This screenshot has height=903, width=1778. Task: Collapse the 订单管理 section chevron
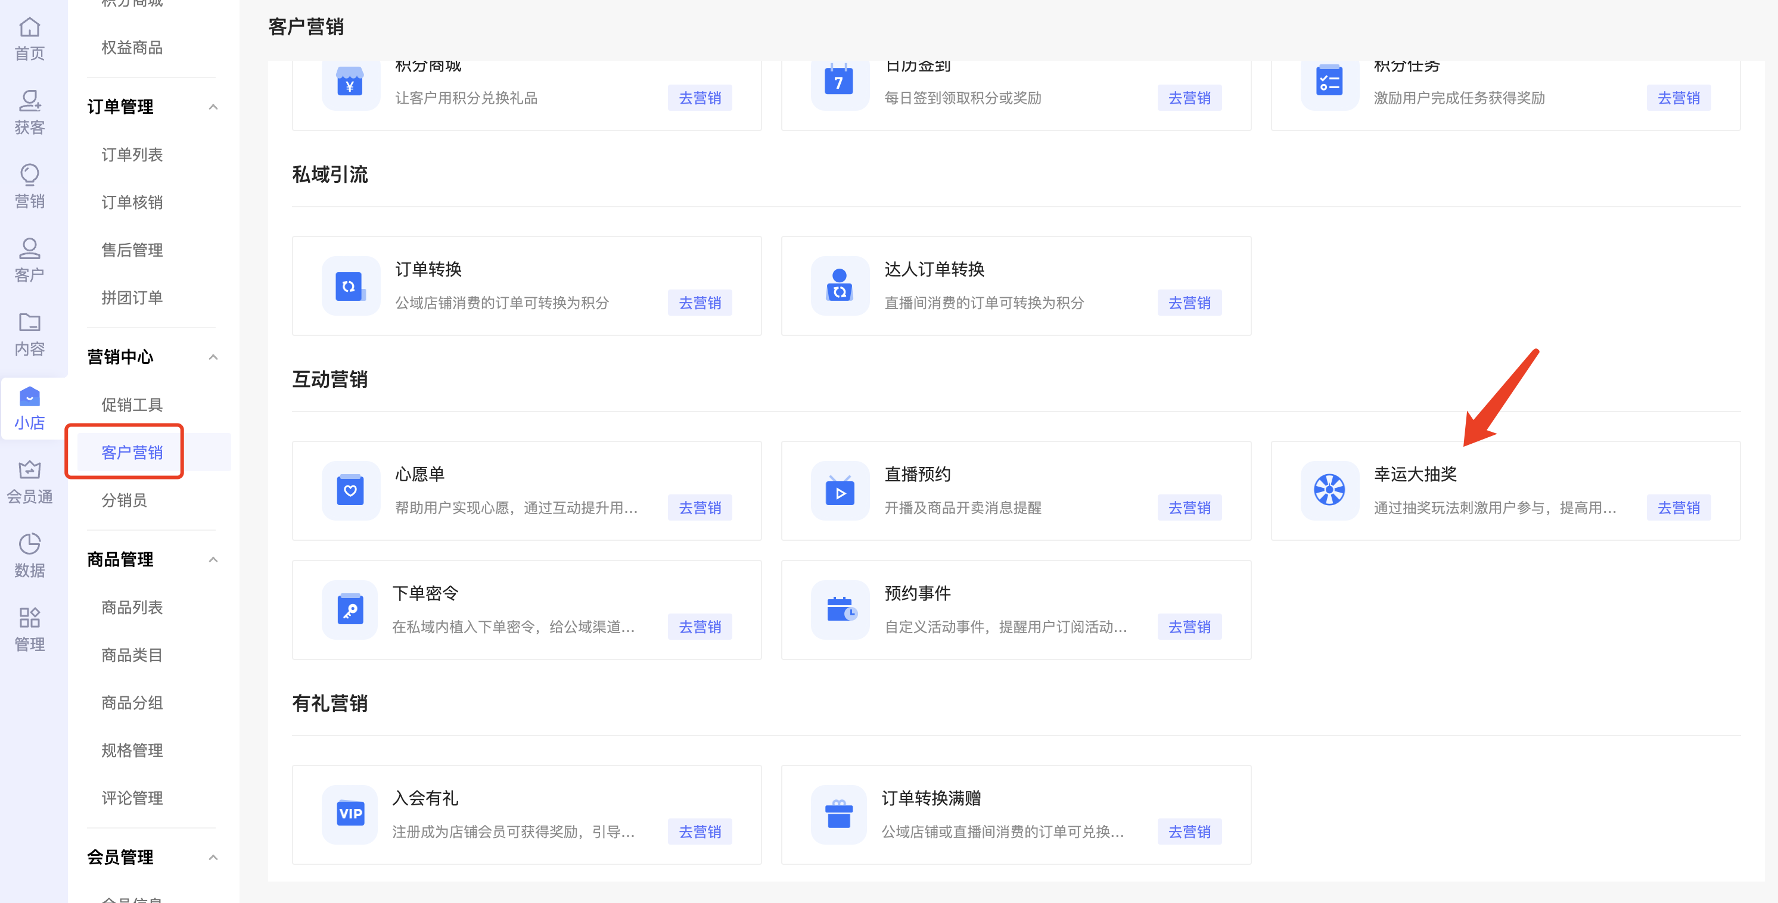pyautogui.click(x=213, y=107)
